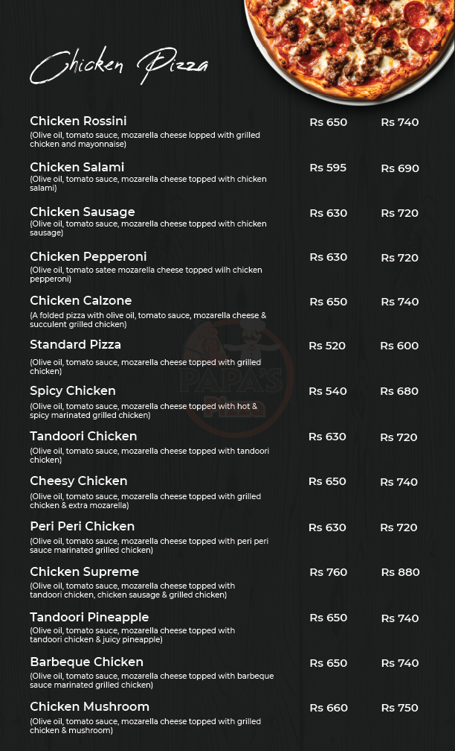The height and width of the screenshot is (751, 455).
Task: Select Chicken Supreme's Rs 880 price
Action: [x=401, y=572]
